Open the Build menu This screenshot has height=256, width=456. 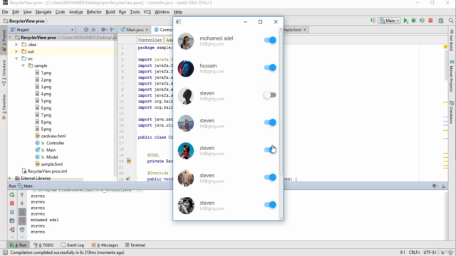click(x=110, y=12)
